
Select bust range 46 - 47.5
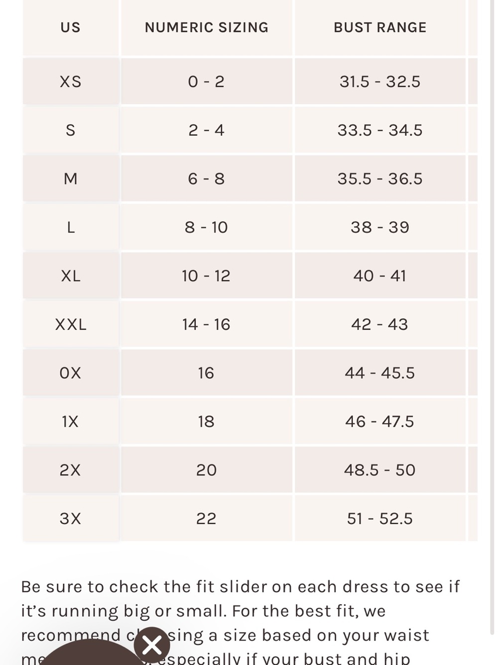click(x=380, y=422)
